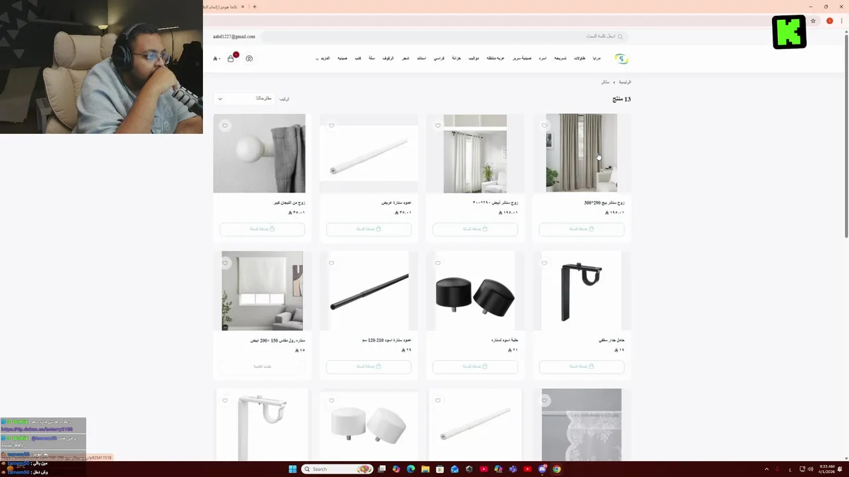Expand the المزيد navigation menu
849x477 pixels.
pos(324,58)
